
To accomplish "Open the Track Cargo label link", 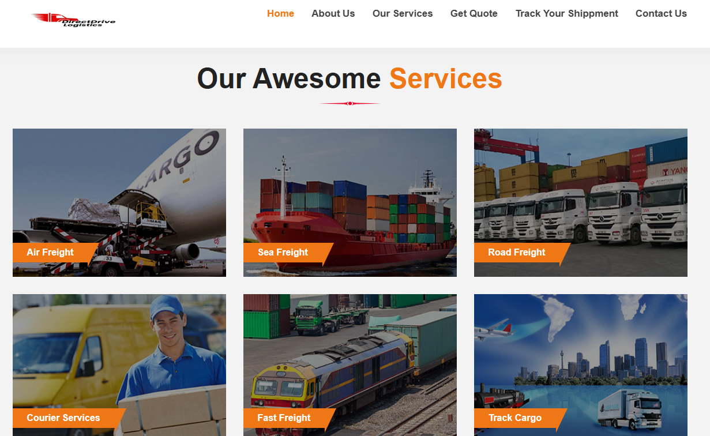I will pos(520,418).
